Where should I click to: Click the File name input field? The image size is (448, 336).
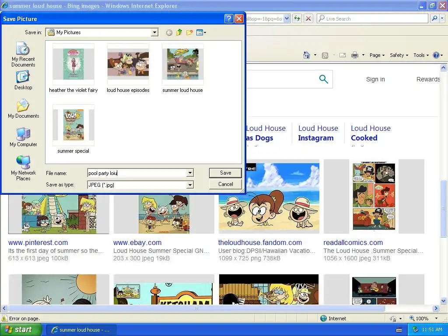pyautogui.click(x=137, y=173)
